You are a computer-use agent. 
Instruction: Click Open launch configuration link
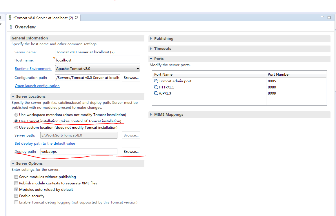tap(37, 86)
